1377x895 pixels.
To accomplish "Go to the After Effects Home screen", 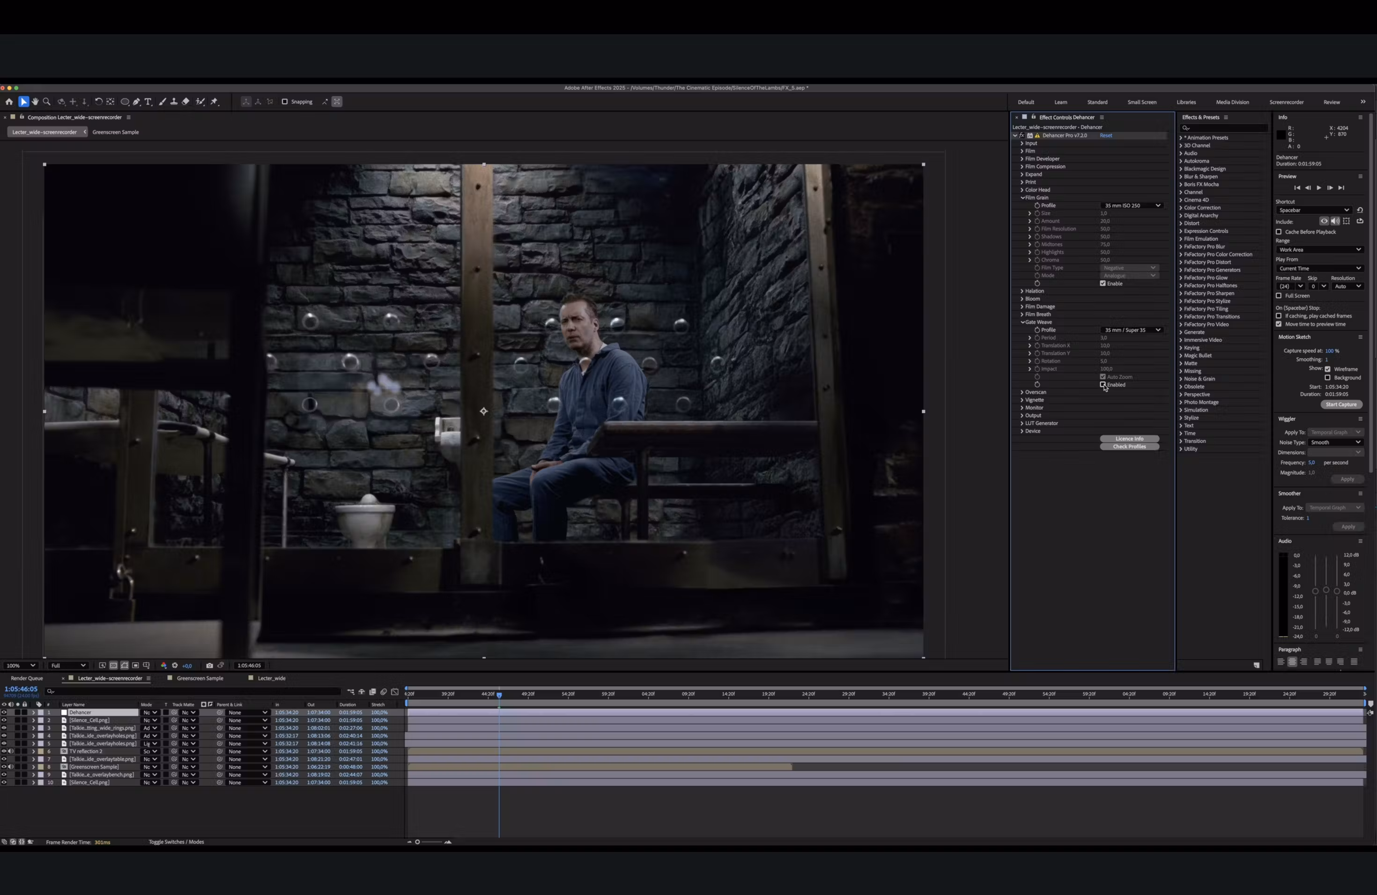I will pyautogui.click(x=9, y=102).
